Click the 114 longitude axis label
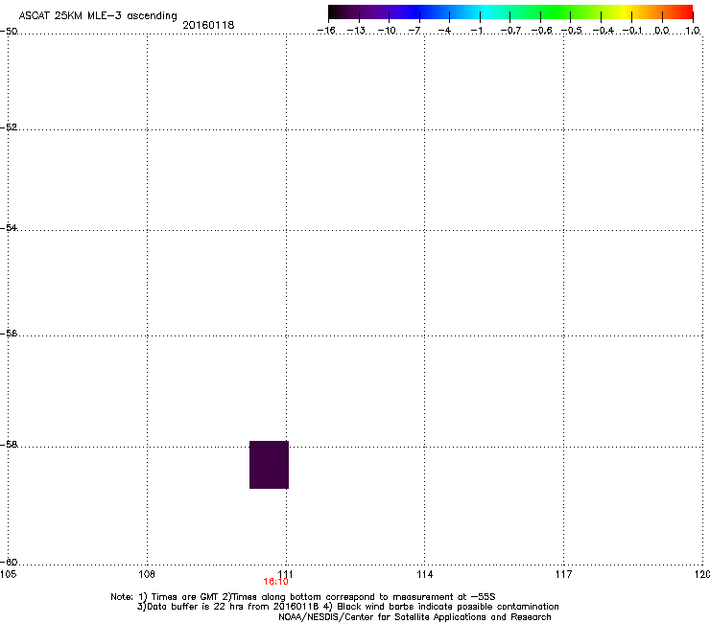 [x=424, y=574]
